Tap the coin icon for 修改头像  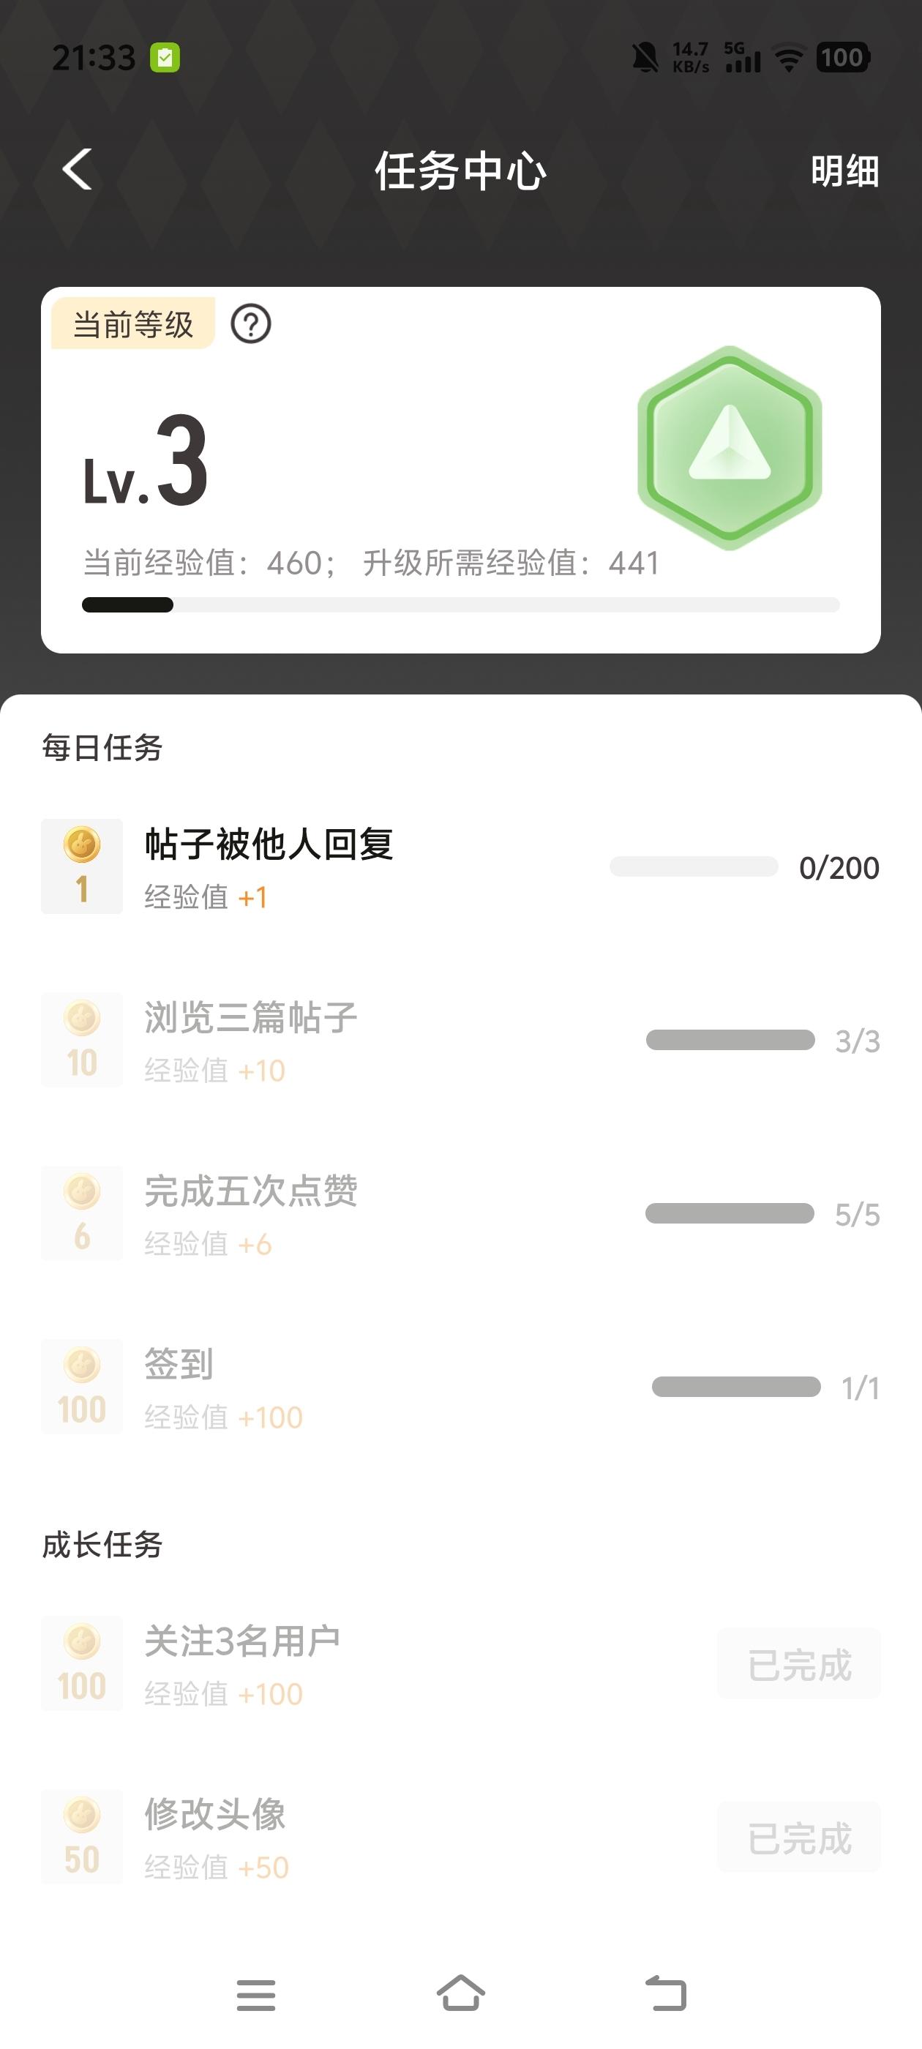[x=82, y=1837]
